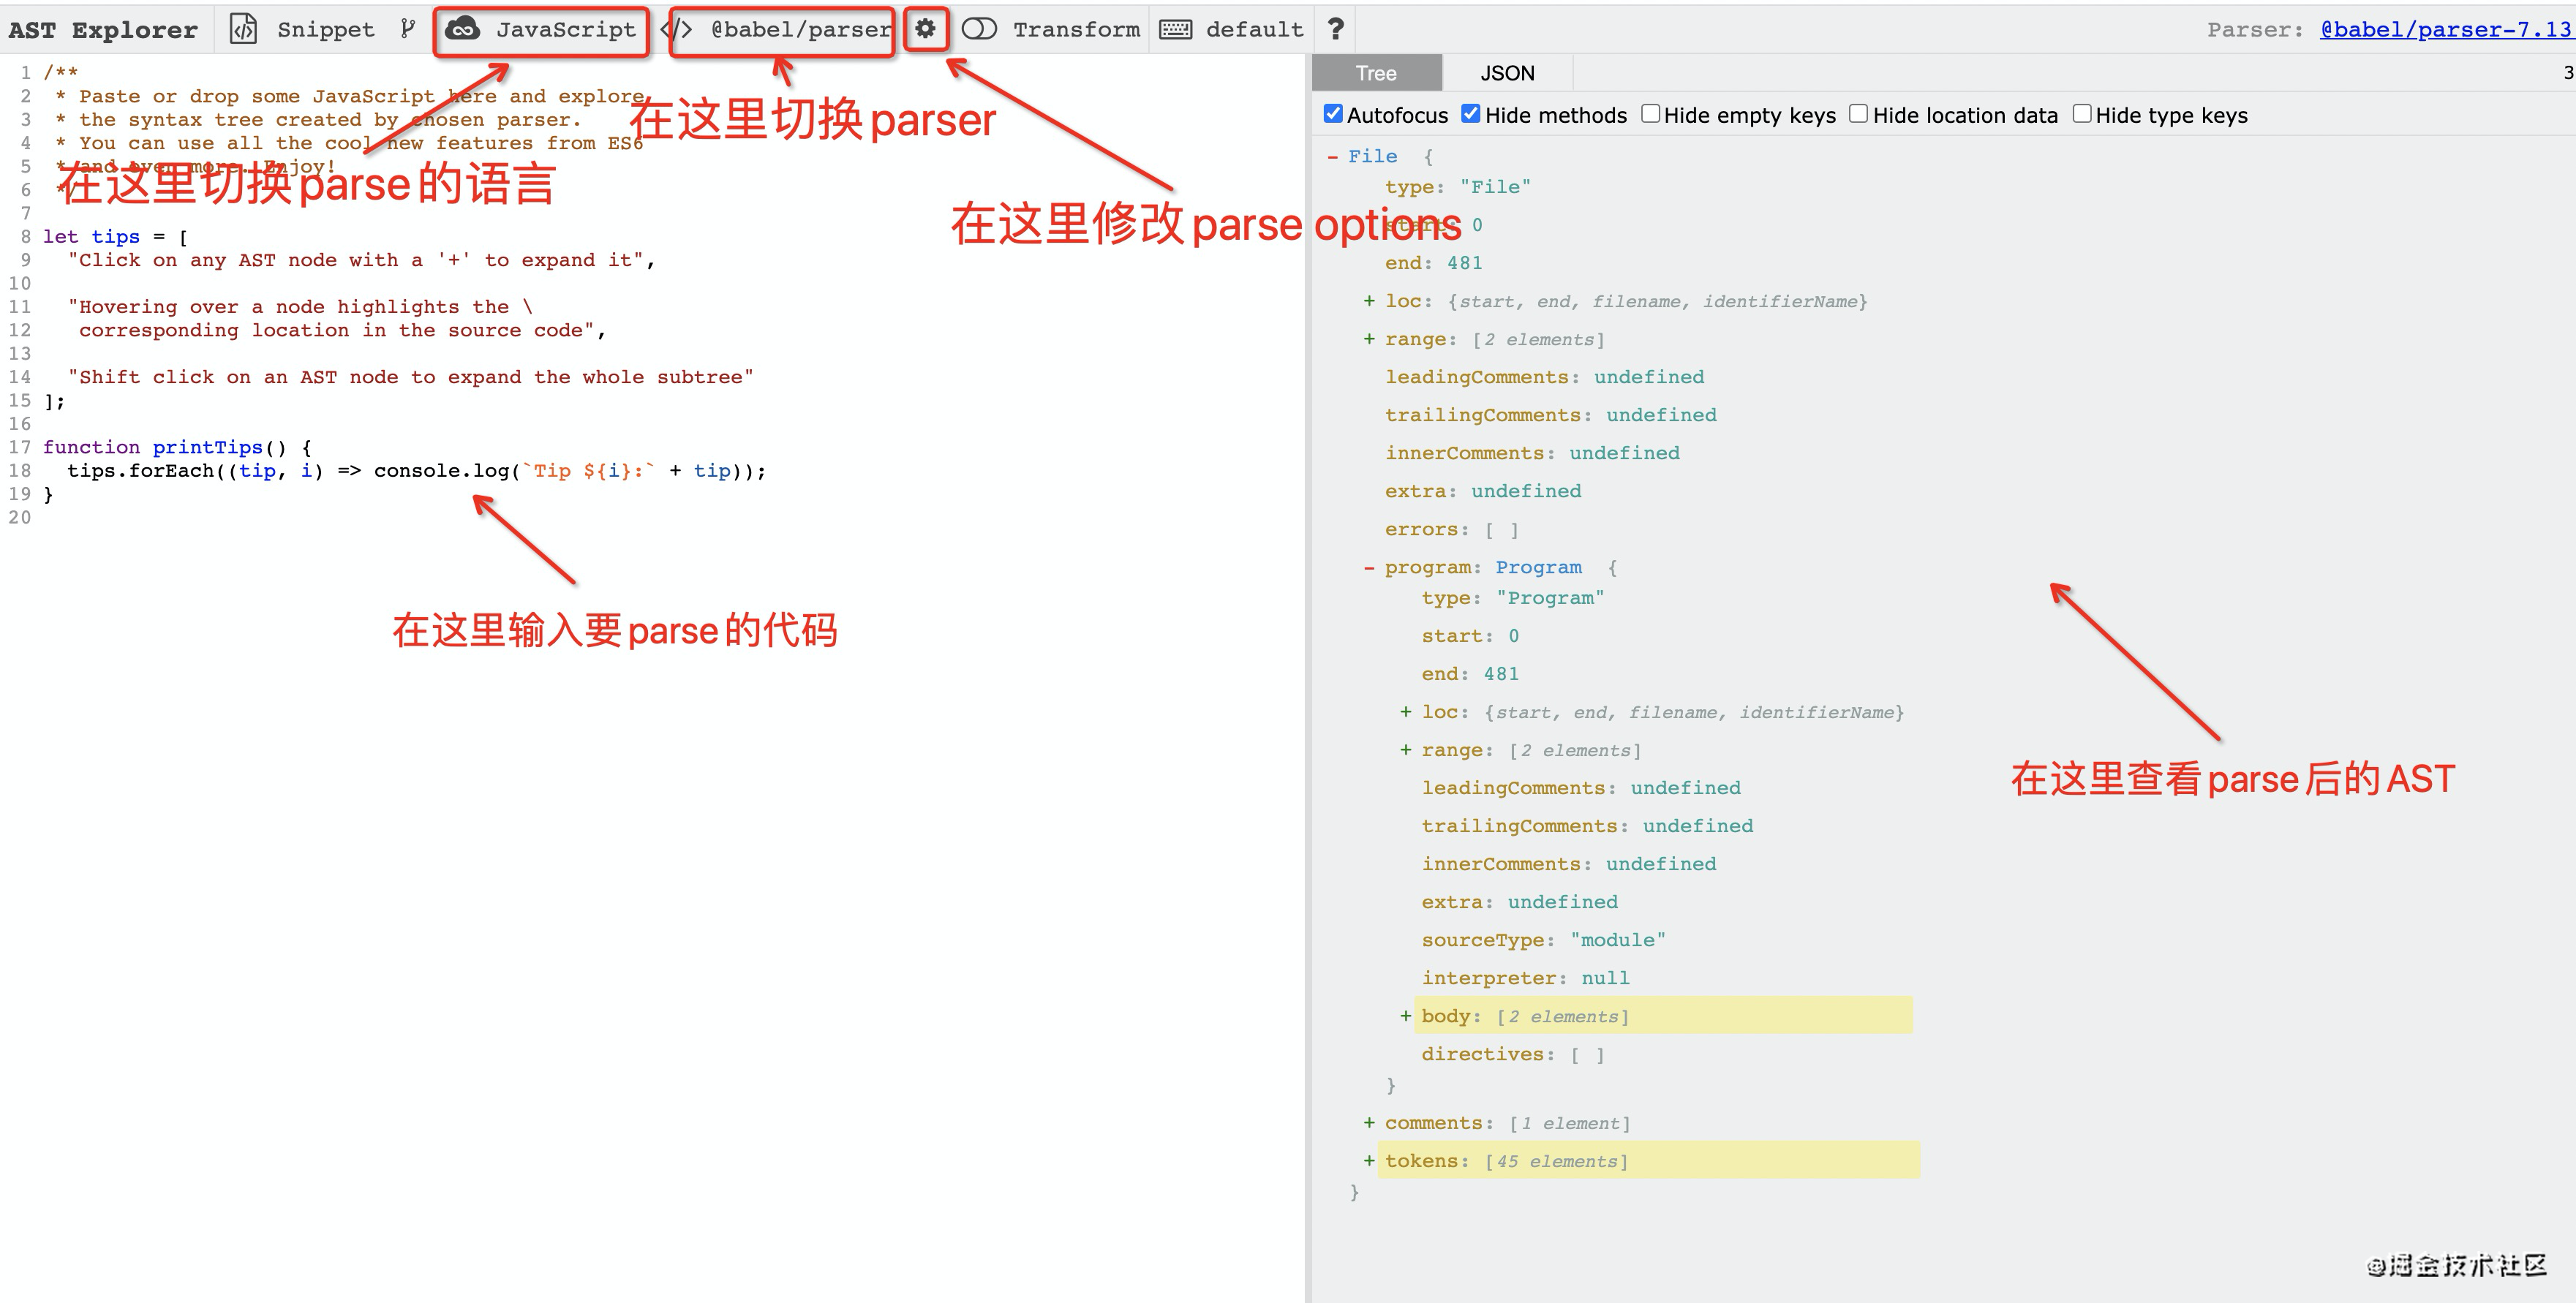Collapse the program node
The height and width of the screenshot is (1303, 2576).
(x=1369, y=568)
